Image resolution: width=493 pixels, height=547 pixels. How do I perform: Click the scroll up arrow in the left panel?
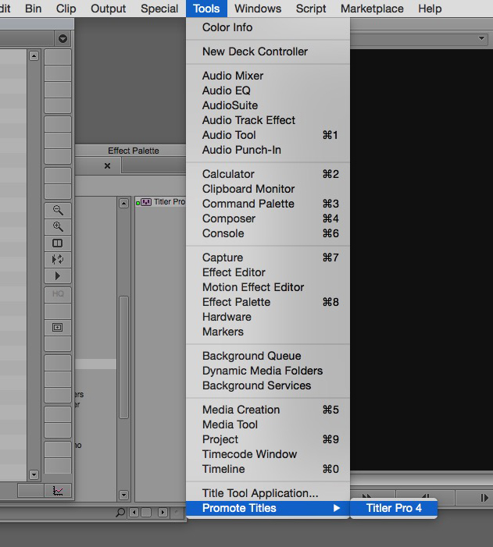tap(34, 56)
